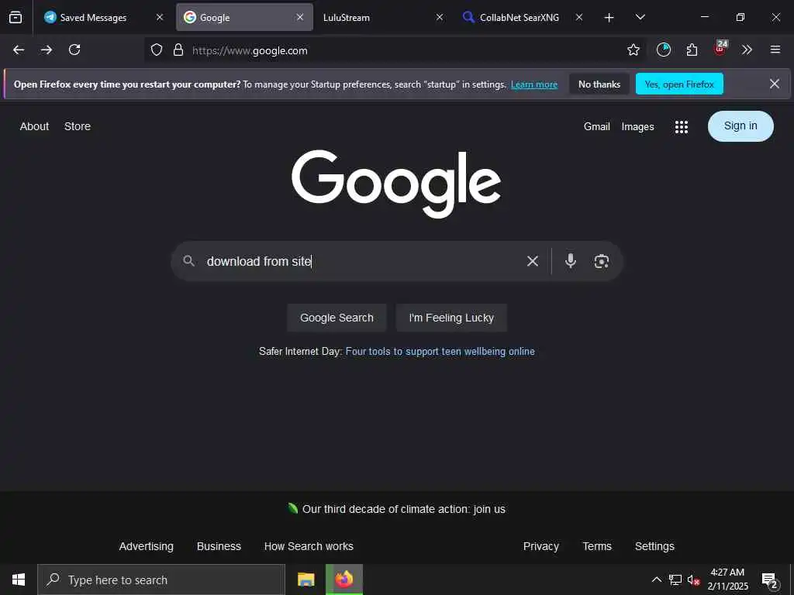This screenshot has width=794, height=595.
Task: List all tabs dropdown arrow
Action: (x=640, y=17)
